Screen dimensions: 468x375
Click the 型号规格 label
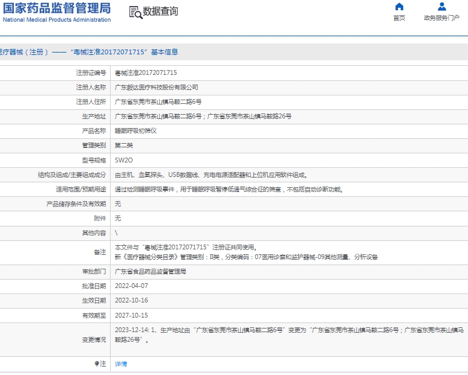point(94,161)
